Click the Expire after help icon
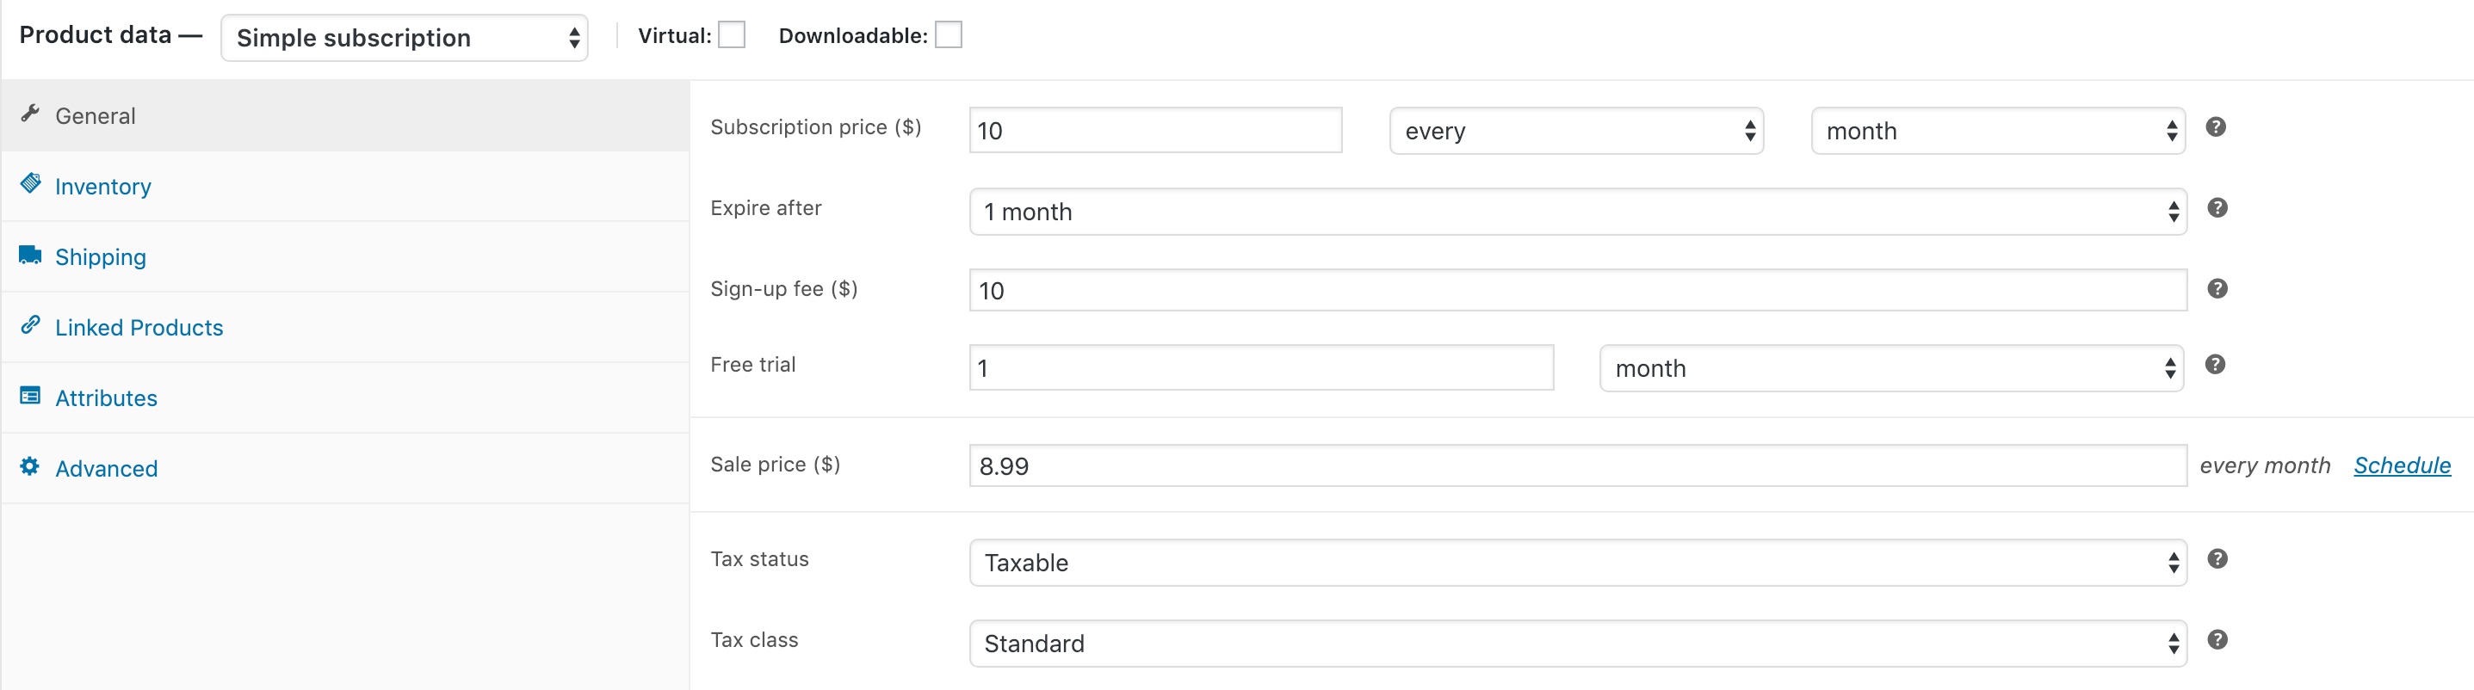This screenshot has width=2474, height=690. [2217, 207]
